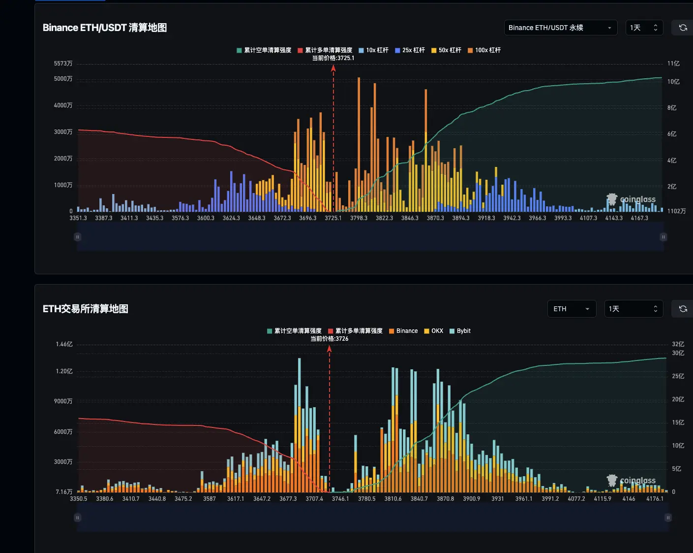Click the 4176.1 x-axis label in bottom chart
Image resolution: width=693 pixels, height=553 pixels.
[655, 499]
